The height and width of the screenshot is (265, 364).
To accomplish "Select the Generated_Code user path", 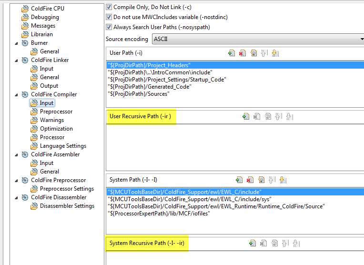I will [x=235, y=87].
